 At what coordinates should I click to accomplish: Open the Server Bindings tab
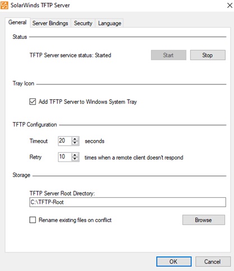coord(50,23)
